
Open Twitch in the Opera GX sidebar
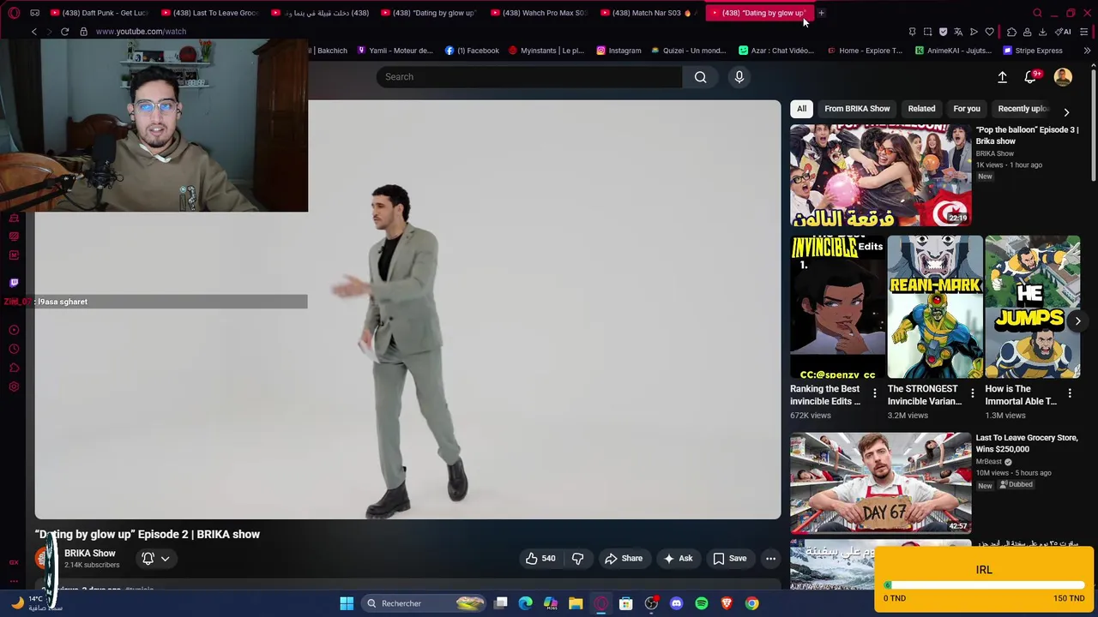point(14,282)
